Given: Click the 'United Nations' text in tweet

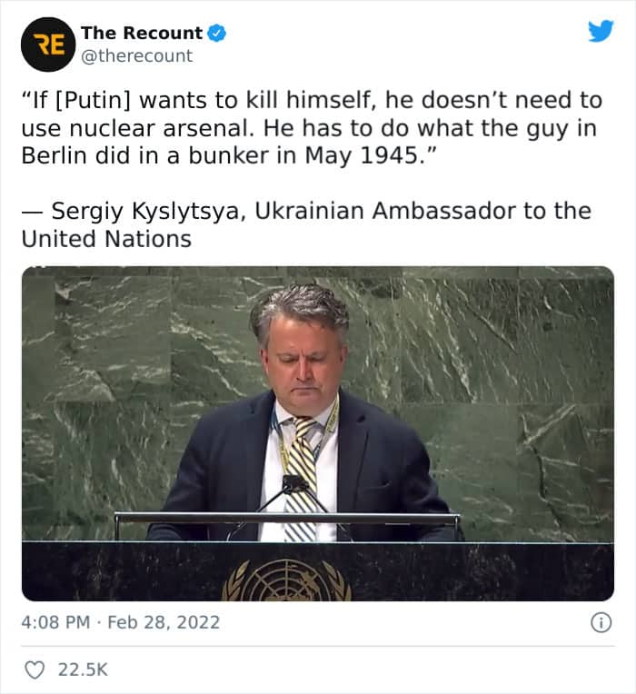Looking at the screenshot, I should click(106, 239).
